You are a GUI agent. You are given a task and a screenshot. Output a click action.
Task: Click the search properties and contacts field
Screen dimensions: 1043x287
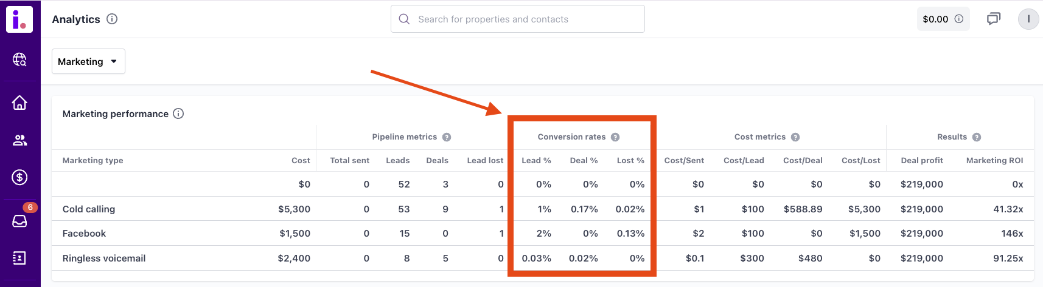[x=517, y=19]
